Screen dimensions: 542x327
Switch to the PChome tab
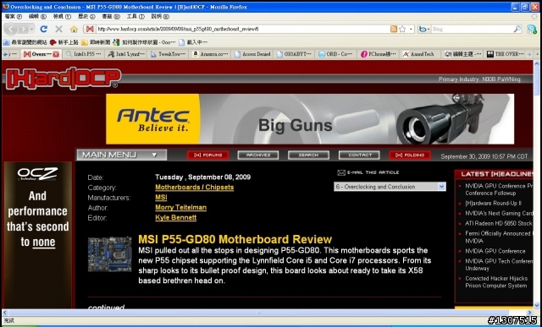379,54
